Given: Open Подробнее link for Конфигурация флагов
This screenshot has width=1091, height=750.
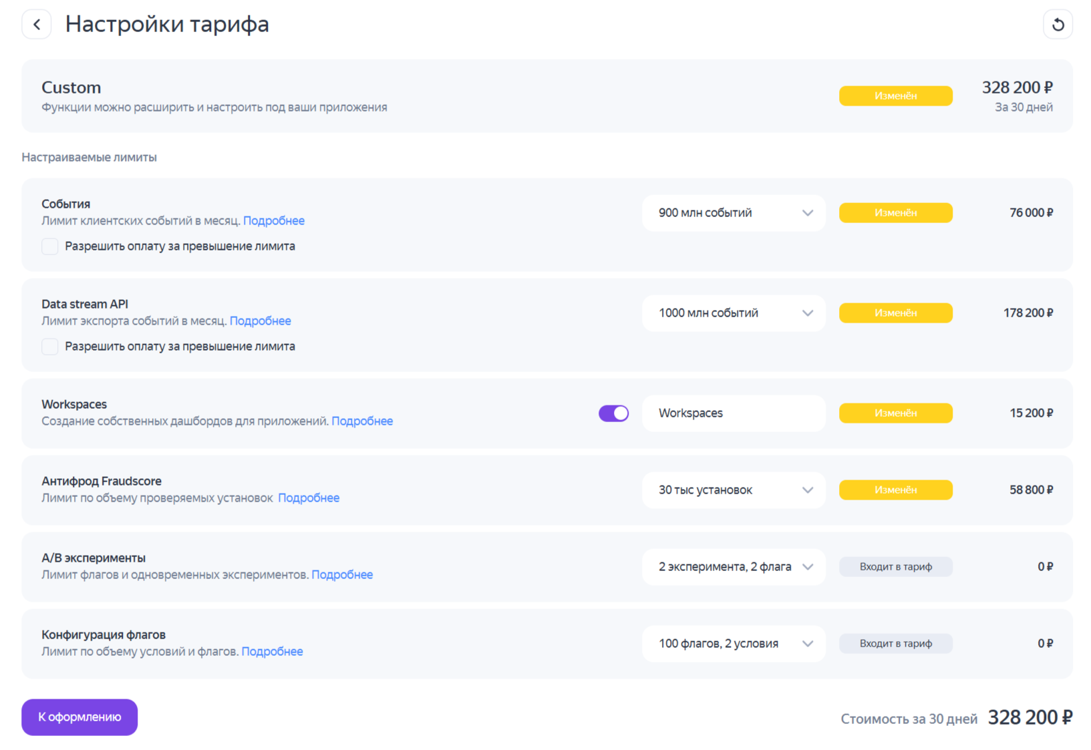Looking at the screenshot, I should pos(272,652).
